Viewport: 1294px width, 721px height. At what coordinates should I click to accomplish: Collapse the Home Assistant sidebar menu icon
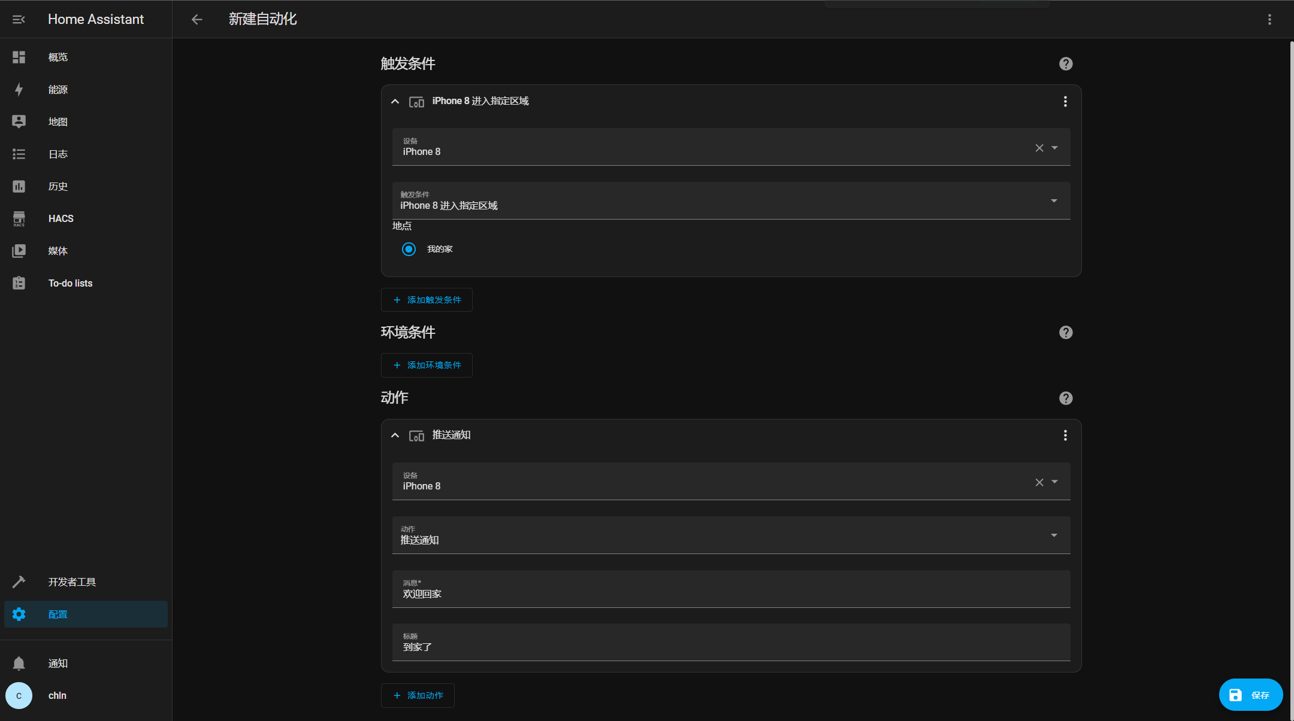point(19,20)
